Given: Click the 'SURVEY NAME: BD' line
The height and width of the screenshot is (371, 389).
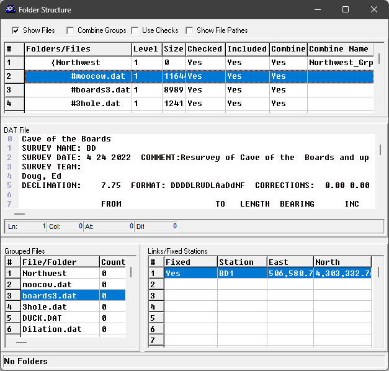Looking at the screenshot, I should tap(59, 148).
